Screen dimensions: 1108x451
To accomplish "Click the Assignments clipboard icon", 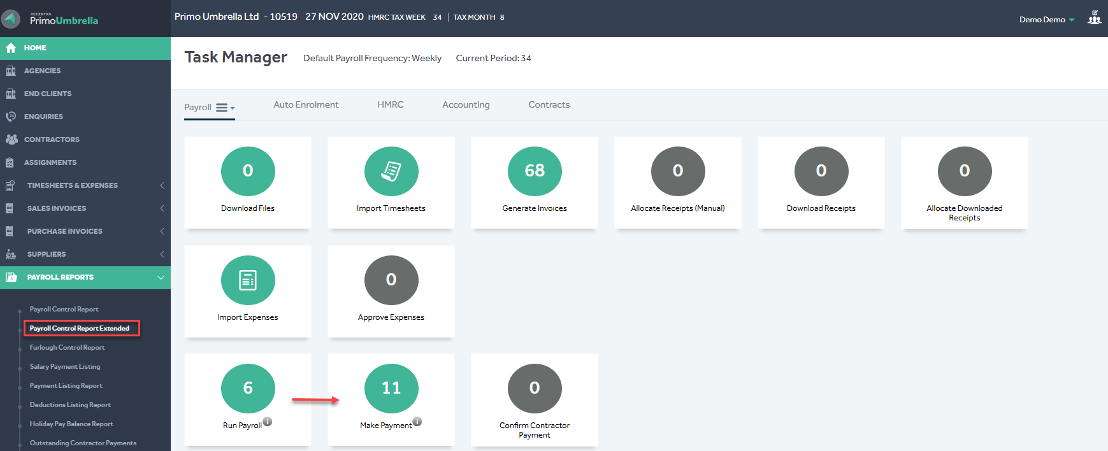I will pyautogui.click(x=10, y=162).
